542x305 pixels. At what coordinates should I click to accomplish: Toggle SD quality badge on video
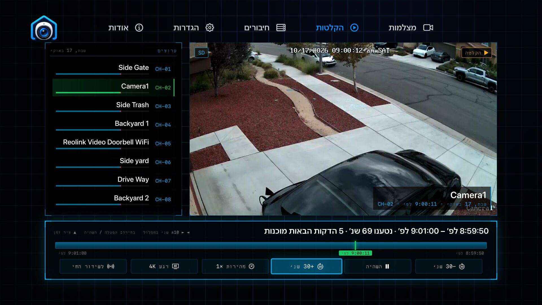(x=201, y=53)
